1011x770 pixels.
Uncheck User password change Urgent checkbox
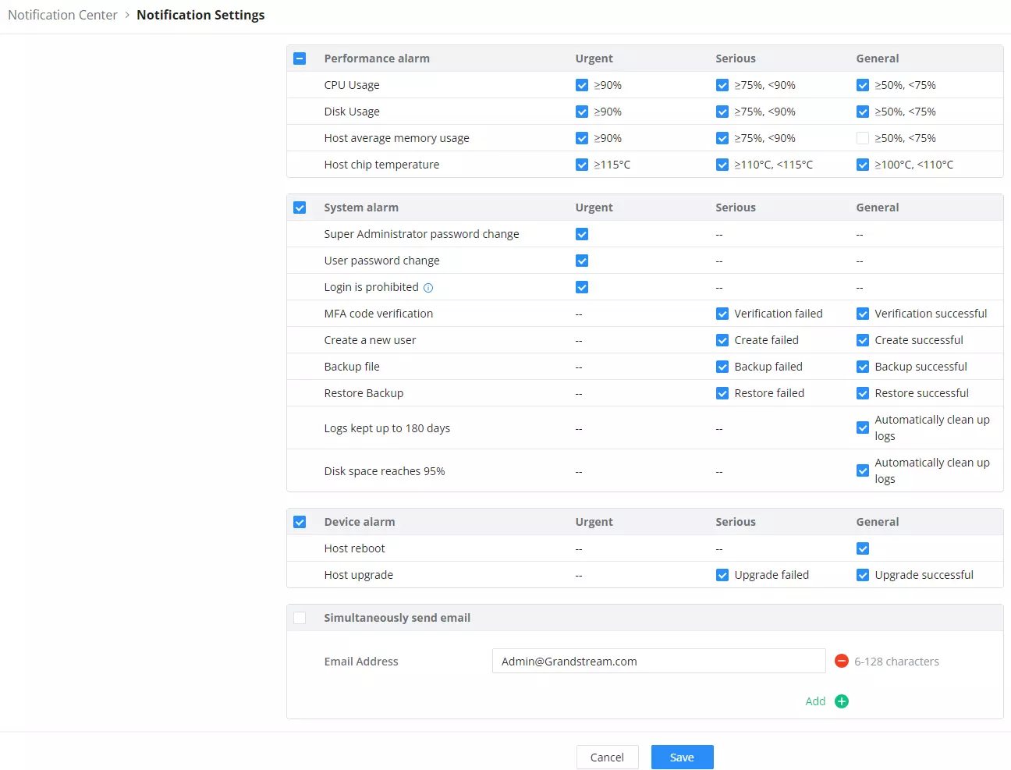[x=582, y=261]
